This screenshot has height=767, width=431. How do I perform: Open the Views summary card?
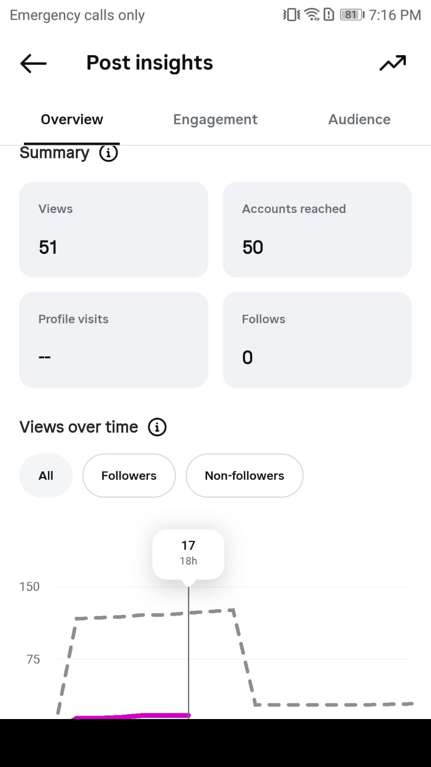[114, 229]
